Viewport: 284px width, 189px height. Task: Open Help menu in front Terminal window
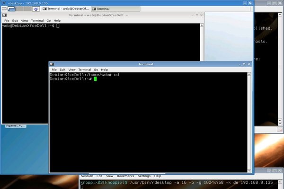(x=104, y=69)
